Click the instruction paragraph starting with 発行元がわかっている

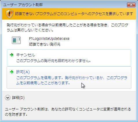[67, 28]
